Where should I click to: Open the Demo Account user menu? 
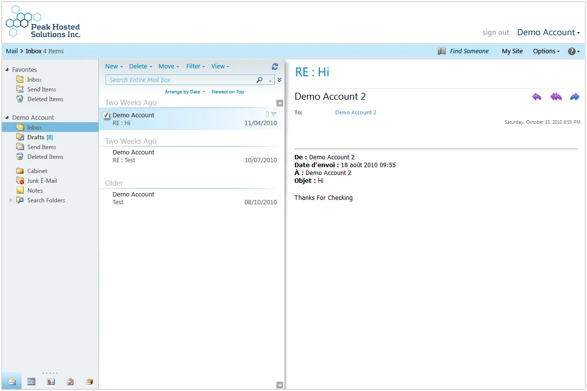[x=548, y=32]
